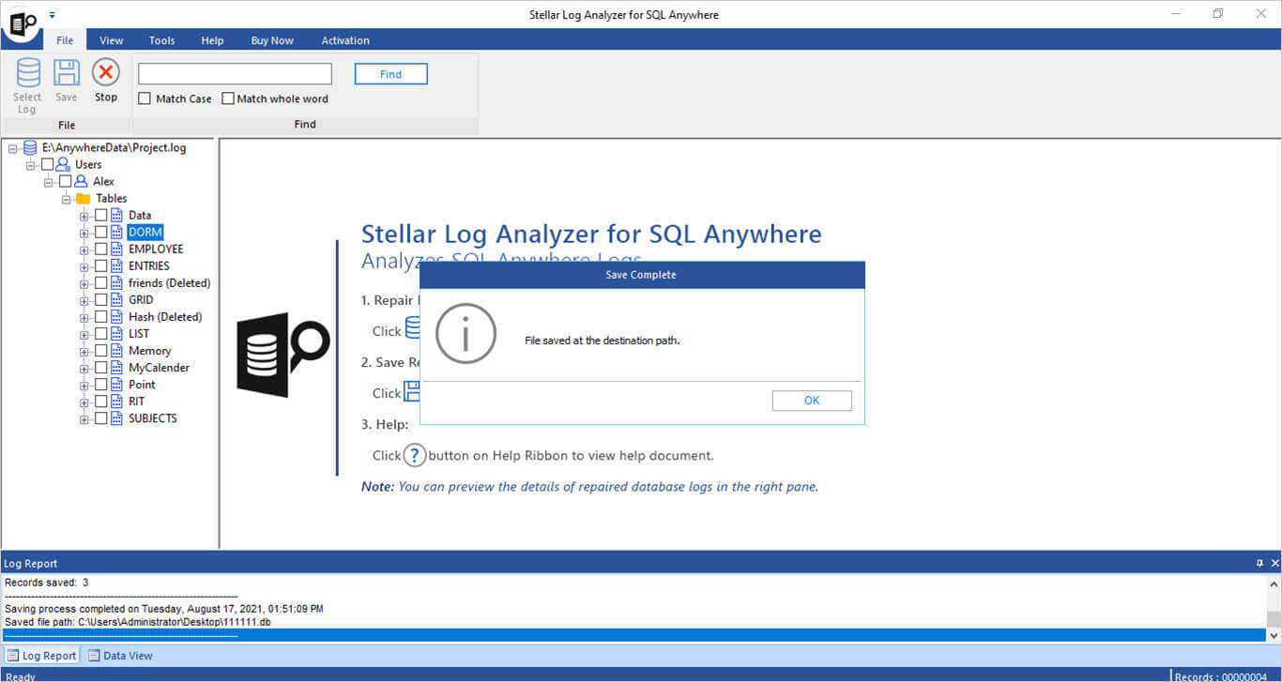Click the MyCalender table icon
The image size is (1282, 682).
116,367
